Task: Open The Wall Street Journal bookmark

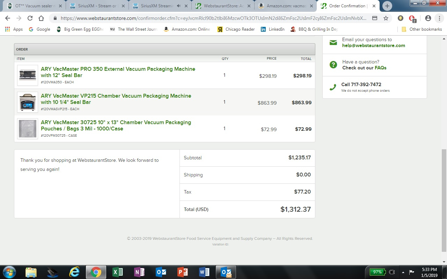Action: (133, 29)
